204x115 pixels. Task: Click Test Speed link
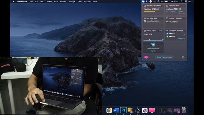coord(180,39)
